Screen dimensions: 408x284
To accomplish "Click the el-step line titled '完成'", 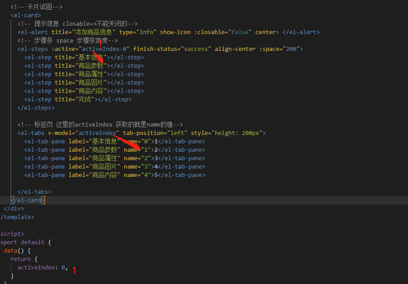I will tap(78, 99).
